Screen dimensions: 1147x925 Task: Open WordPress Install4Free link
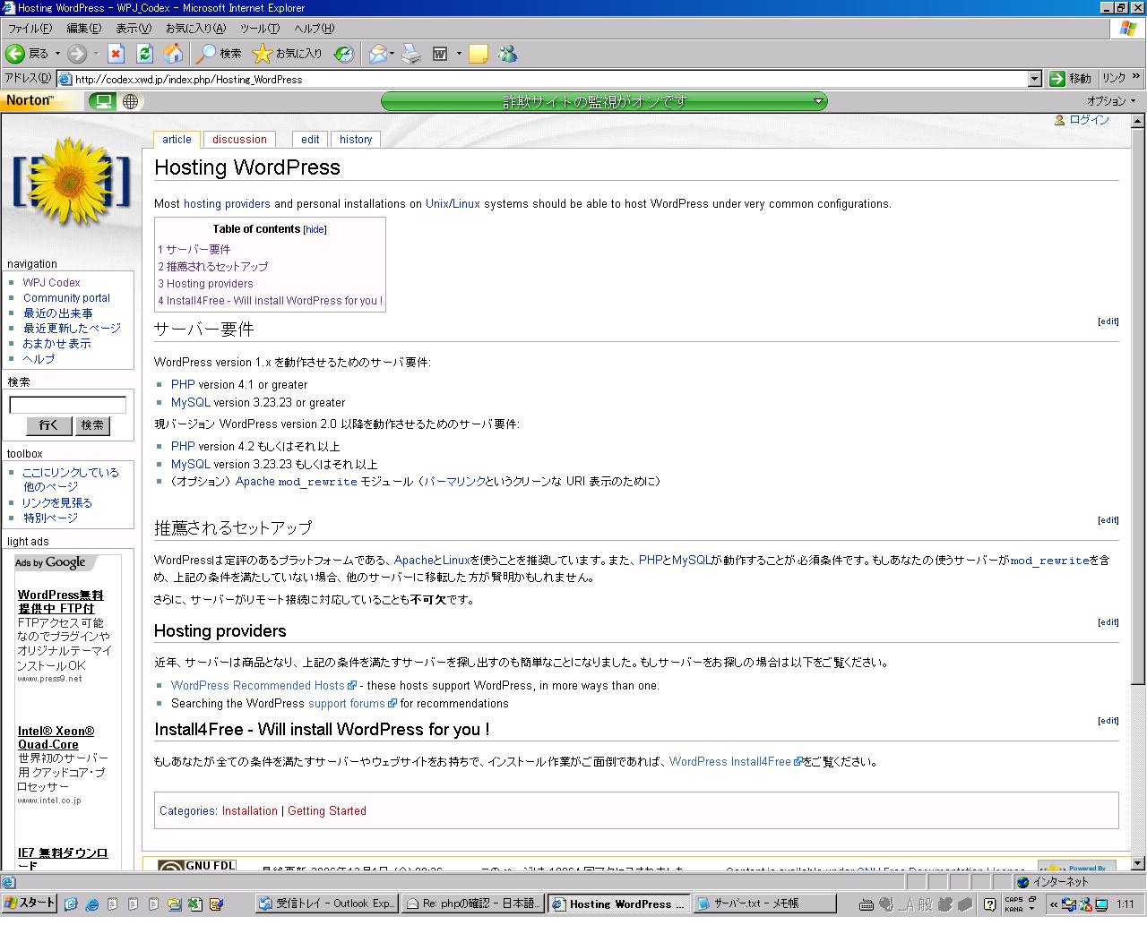[x=730, y=762]
